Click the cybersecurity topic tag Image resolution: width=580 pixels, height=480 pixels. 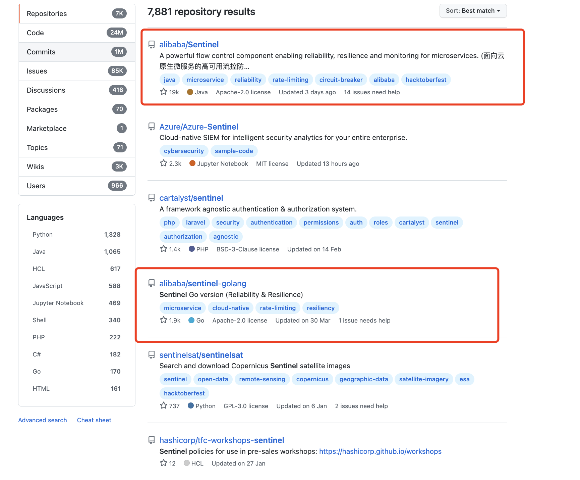click(x=184, y=151)
